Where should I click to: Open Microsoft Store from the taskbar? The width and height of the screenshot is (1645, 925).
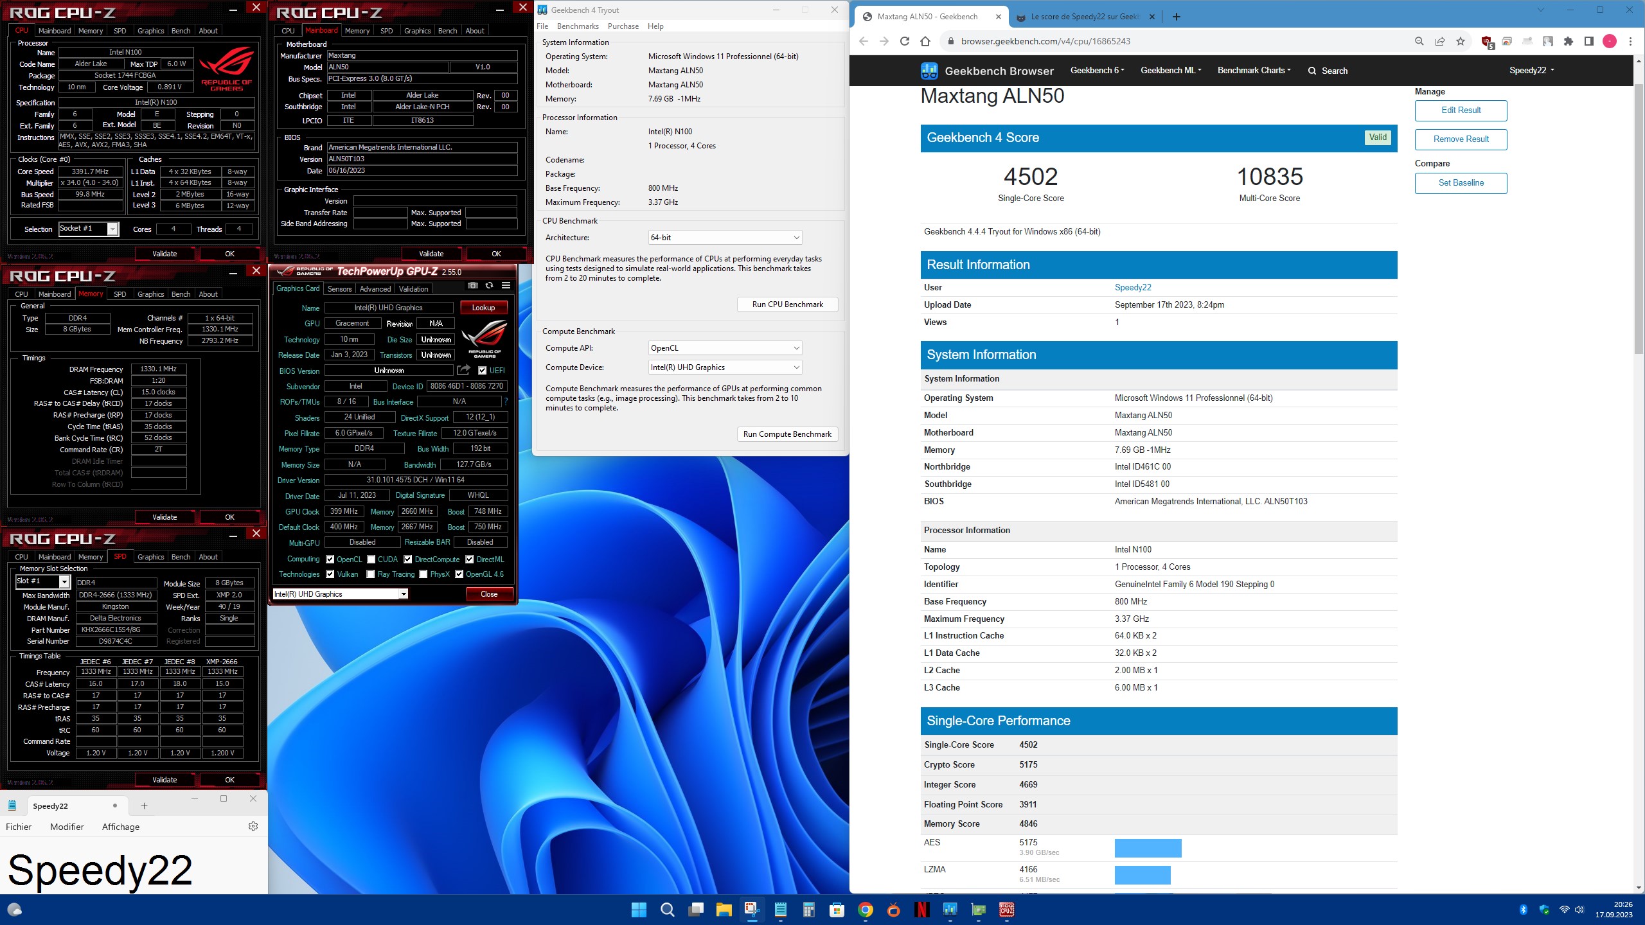tap(837, 910)
